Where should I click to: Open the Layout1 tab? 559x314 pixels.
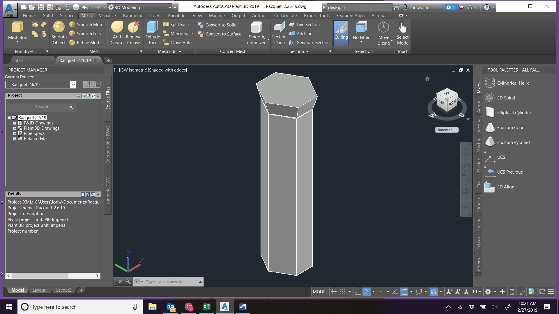click(40, 290)
